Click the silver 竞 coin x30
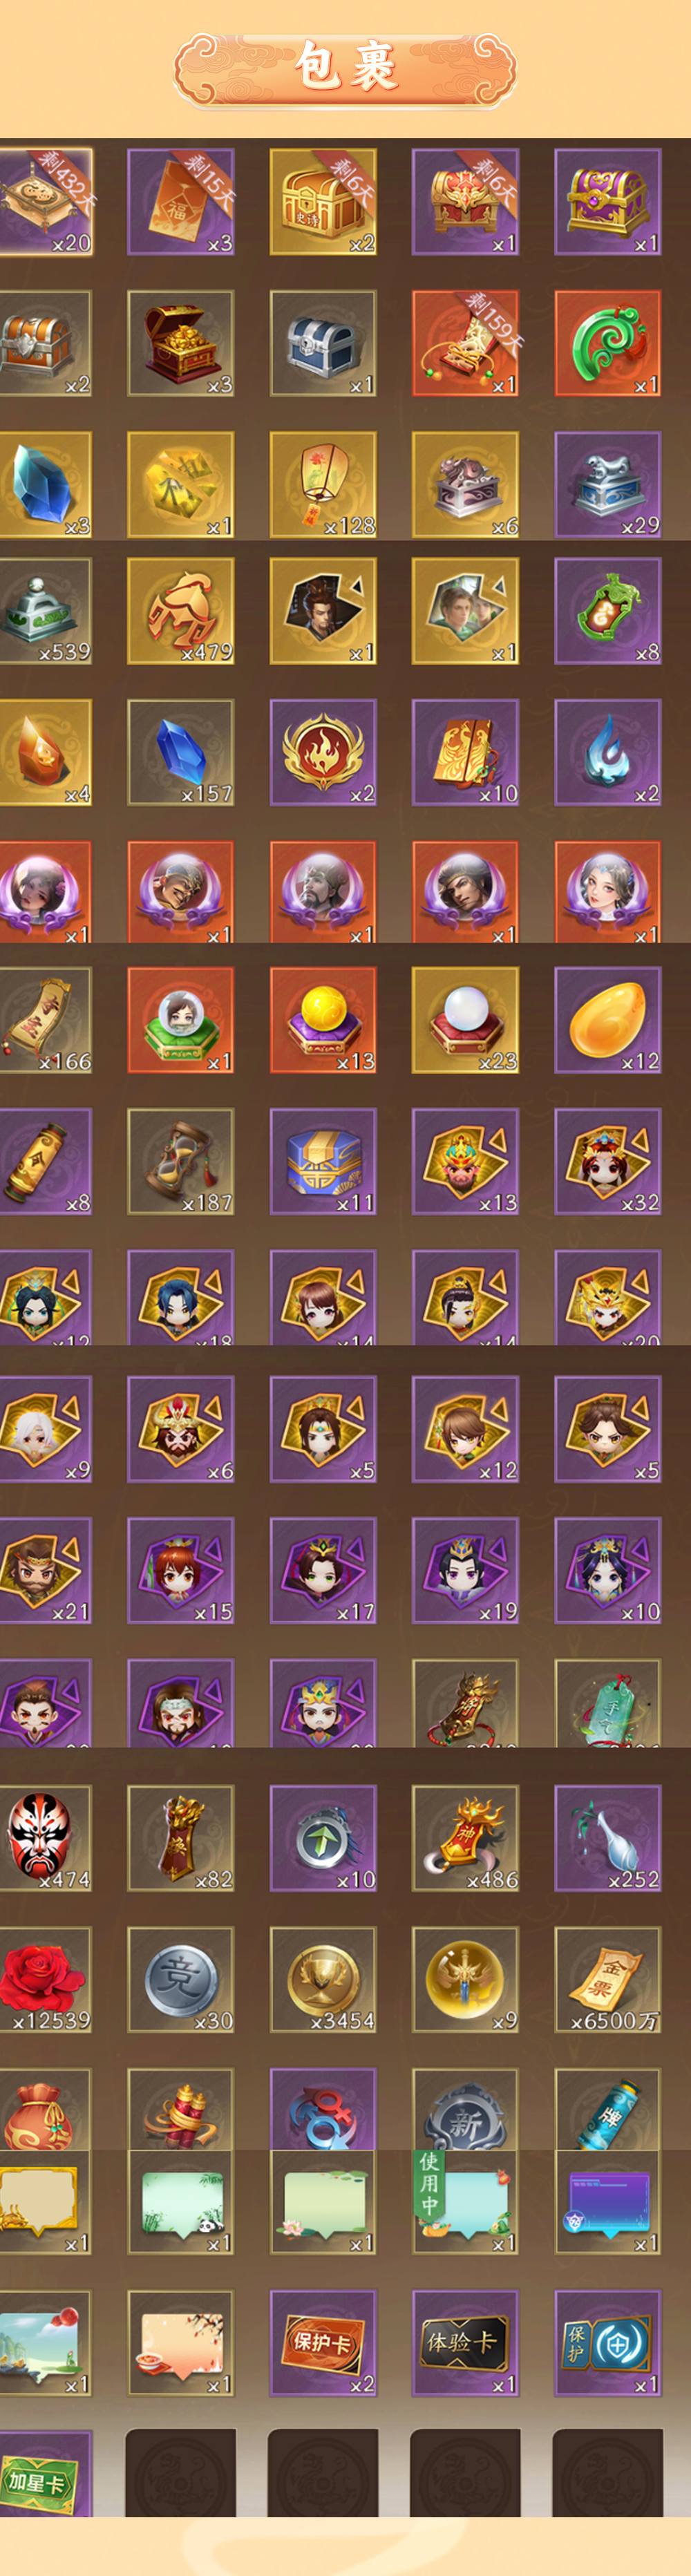This screenshot has width=691, height=2576. 181,1979
